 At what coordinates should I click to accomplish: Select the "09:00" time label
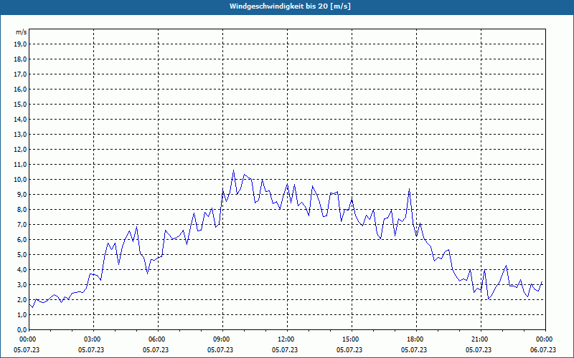click(x=222, y=339)
